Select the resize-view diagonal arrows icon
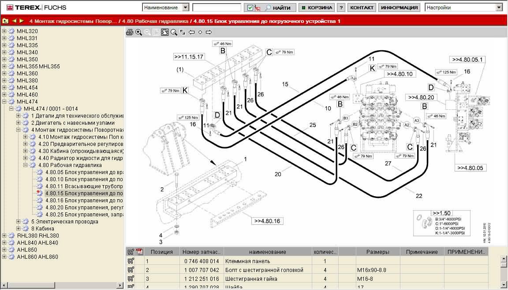The height and width of the screenshot is (290, 508). [x=183, y=32]
